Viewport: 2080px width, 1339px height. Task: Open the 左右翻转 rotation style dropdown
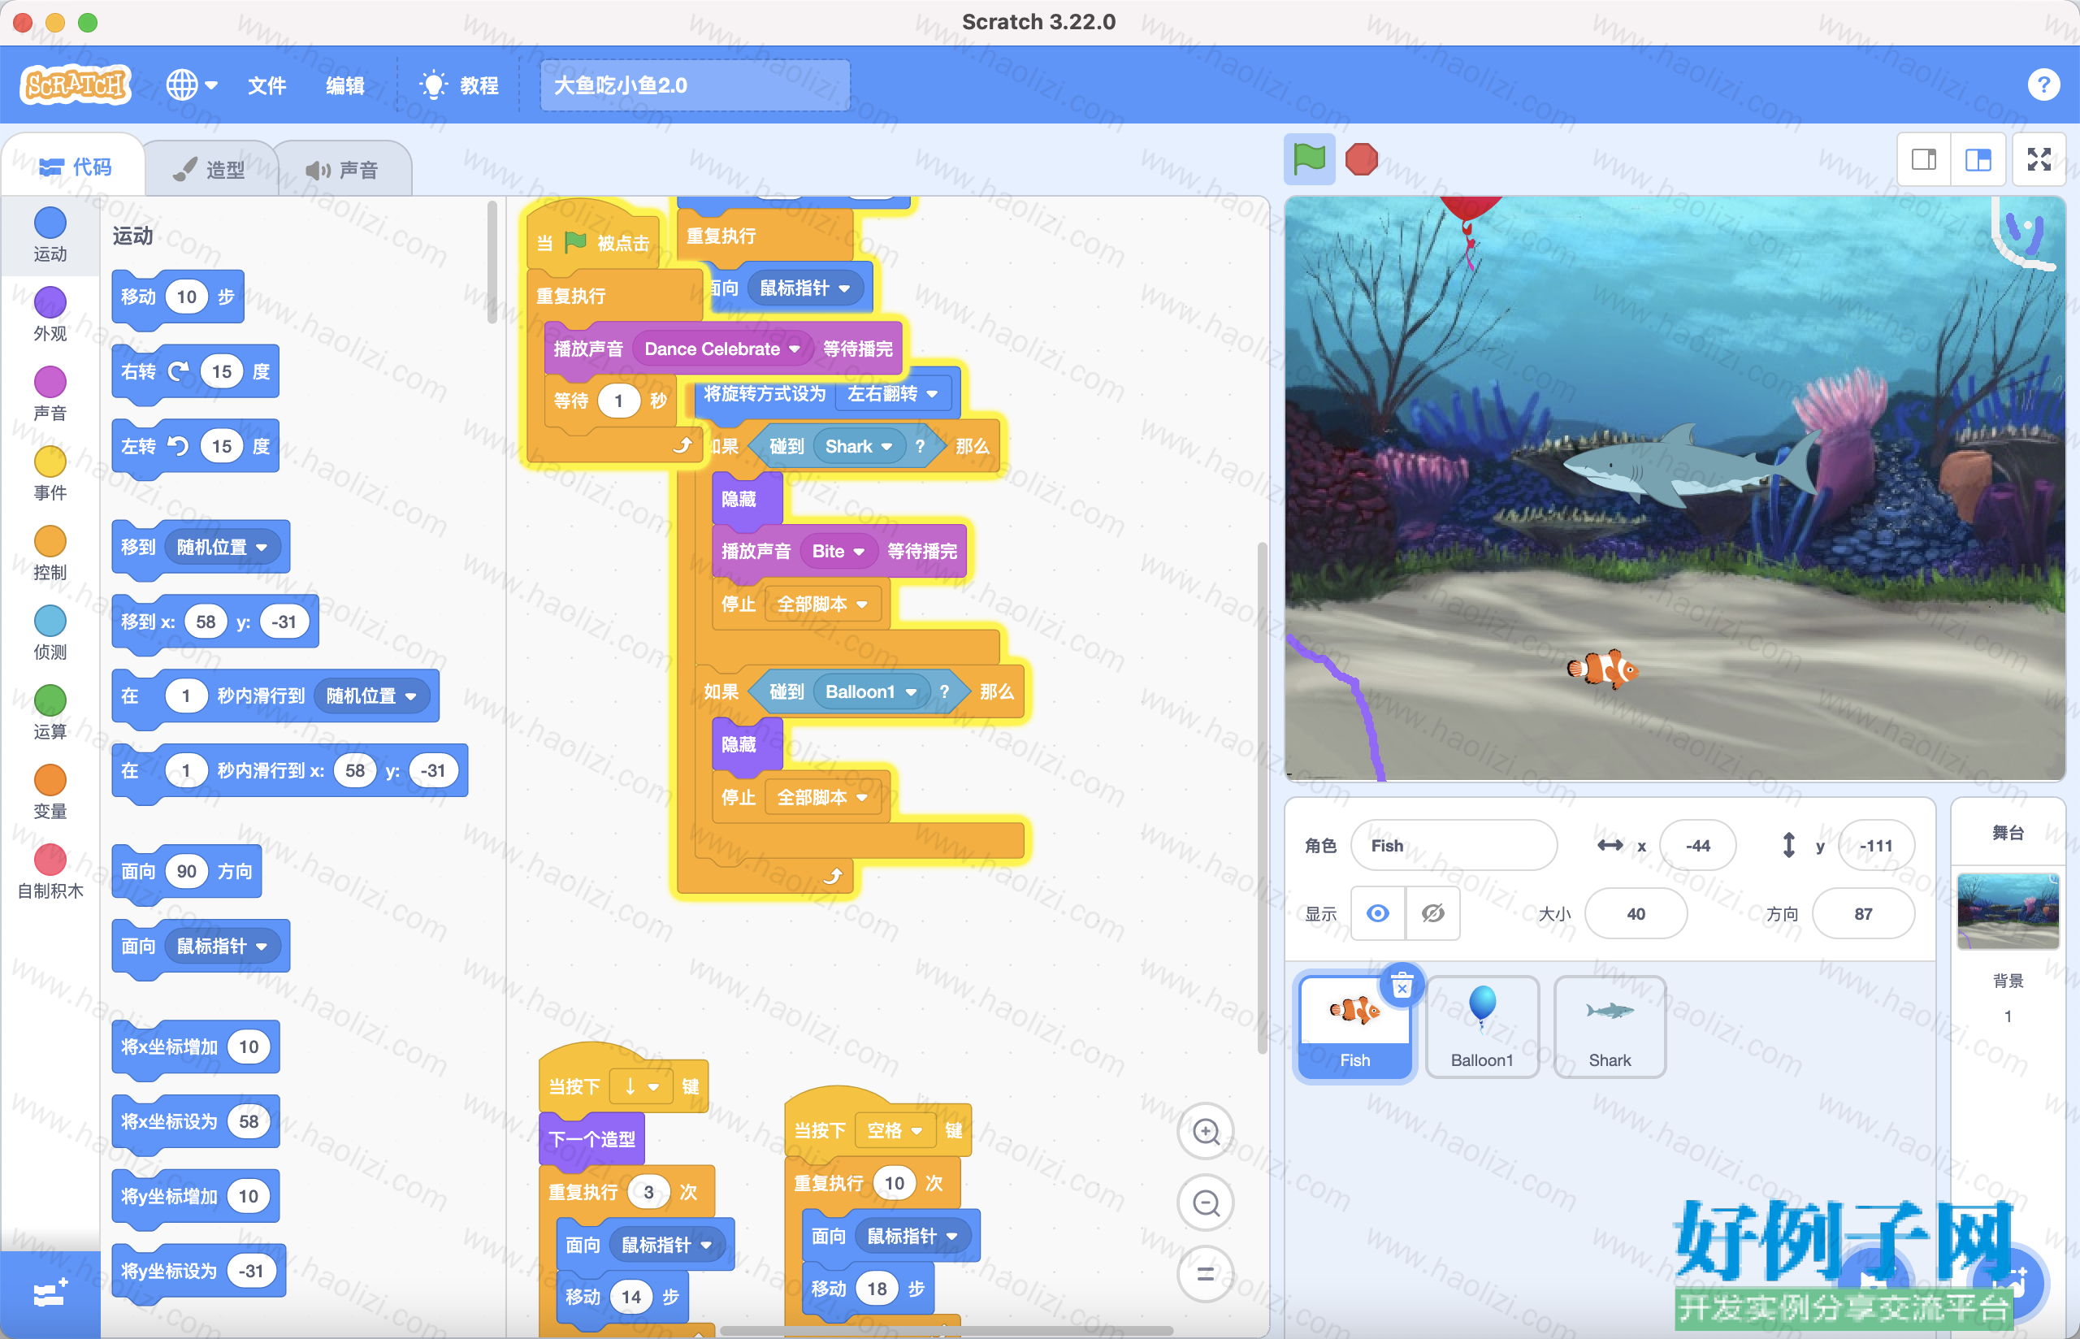coord(894,394)
